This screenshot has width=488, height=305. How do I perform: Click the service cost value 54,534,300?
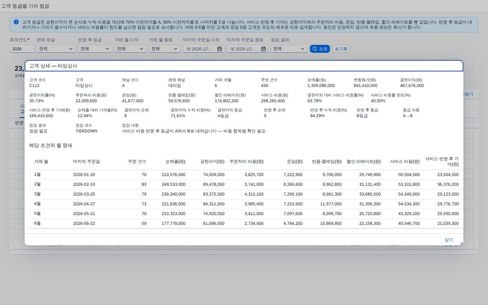point(409,204)
